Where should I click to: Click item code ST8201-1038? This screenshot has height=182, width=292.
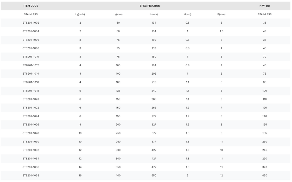click(x=31, y=175)
